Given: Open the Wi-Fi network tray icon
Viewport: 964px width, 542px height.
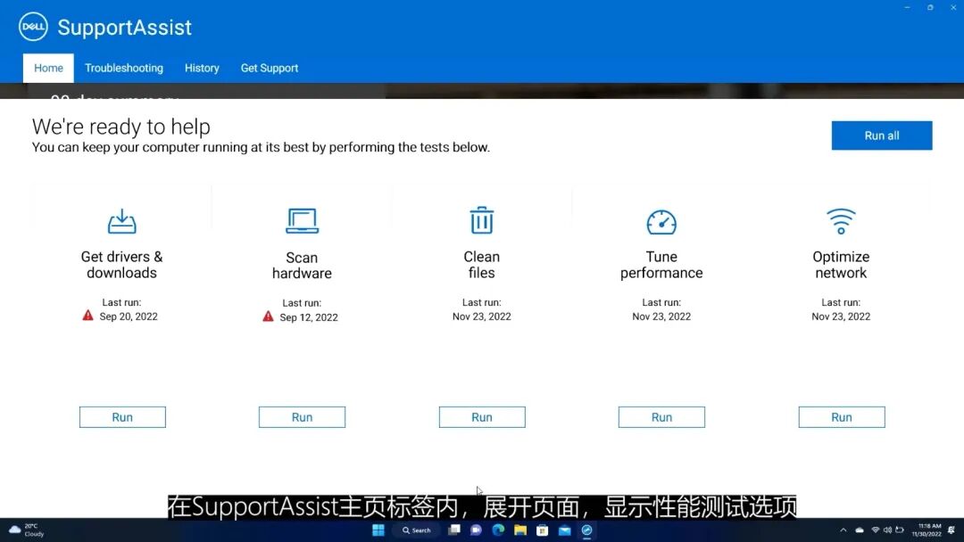Looking at the screenshot, I should click(876, 530).
